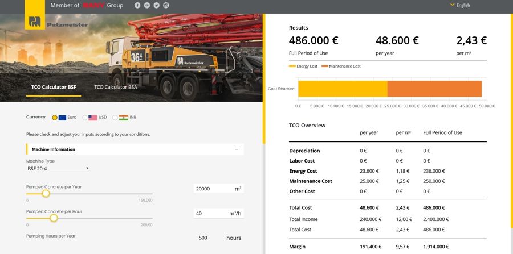Click the Pumped Concrete per Hour input field
This screenshot has width=513, height=254.
point(218,213)
